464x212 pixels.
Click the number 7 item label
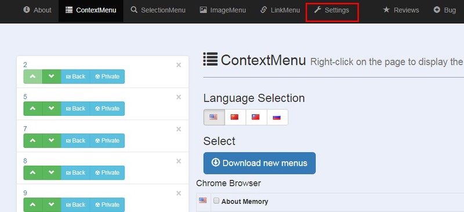coord(25,129)
